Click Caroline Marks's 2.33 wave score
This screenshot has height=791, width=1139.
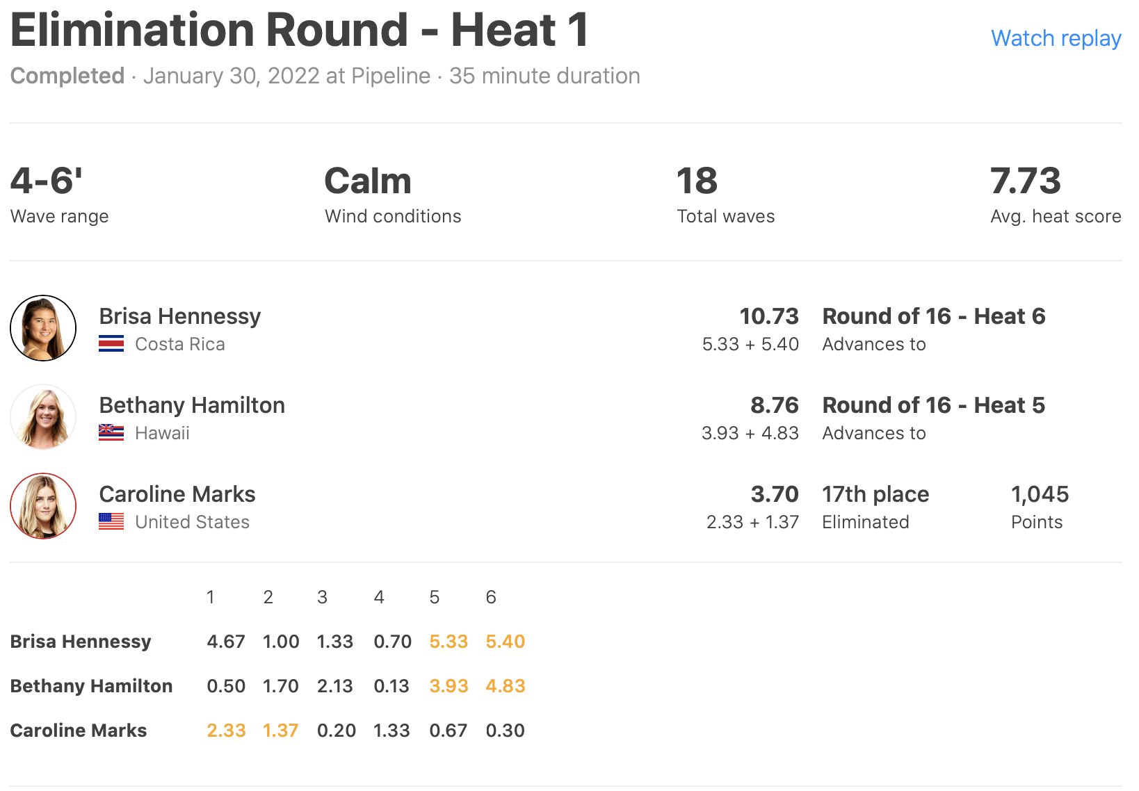226,731
